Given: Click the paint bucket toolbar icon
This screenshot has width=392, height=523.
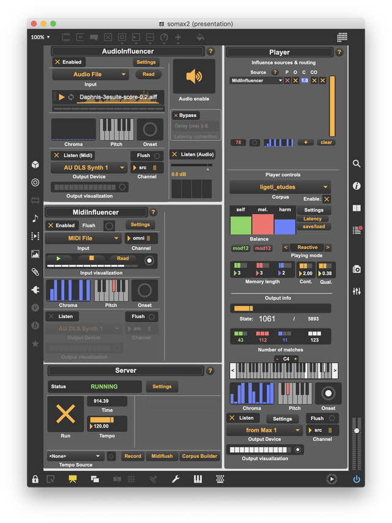Looking at the screenshot, I should pos(200,37).
